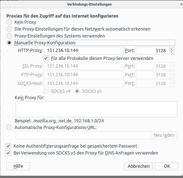Select Proxy-Einstellungen des Systems verwenden
This screenshot has height=178, width=183.
pos(9,36)
